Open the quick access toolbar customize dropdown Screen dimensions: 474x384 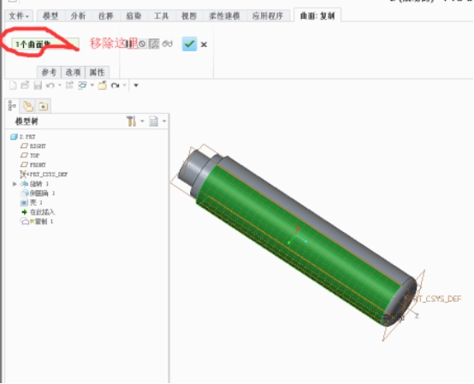(x=136, y=86)
